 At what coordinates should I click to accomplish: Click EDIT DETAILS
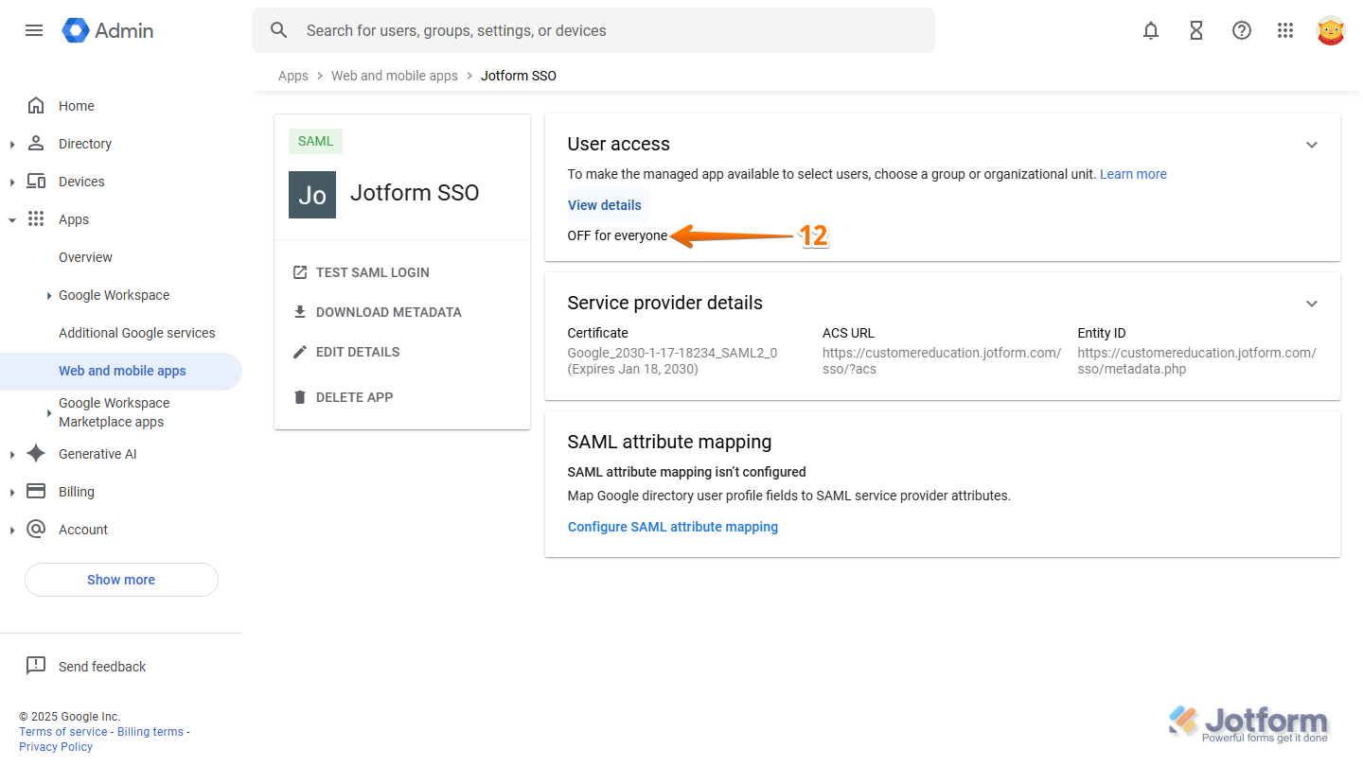[358, 352]
